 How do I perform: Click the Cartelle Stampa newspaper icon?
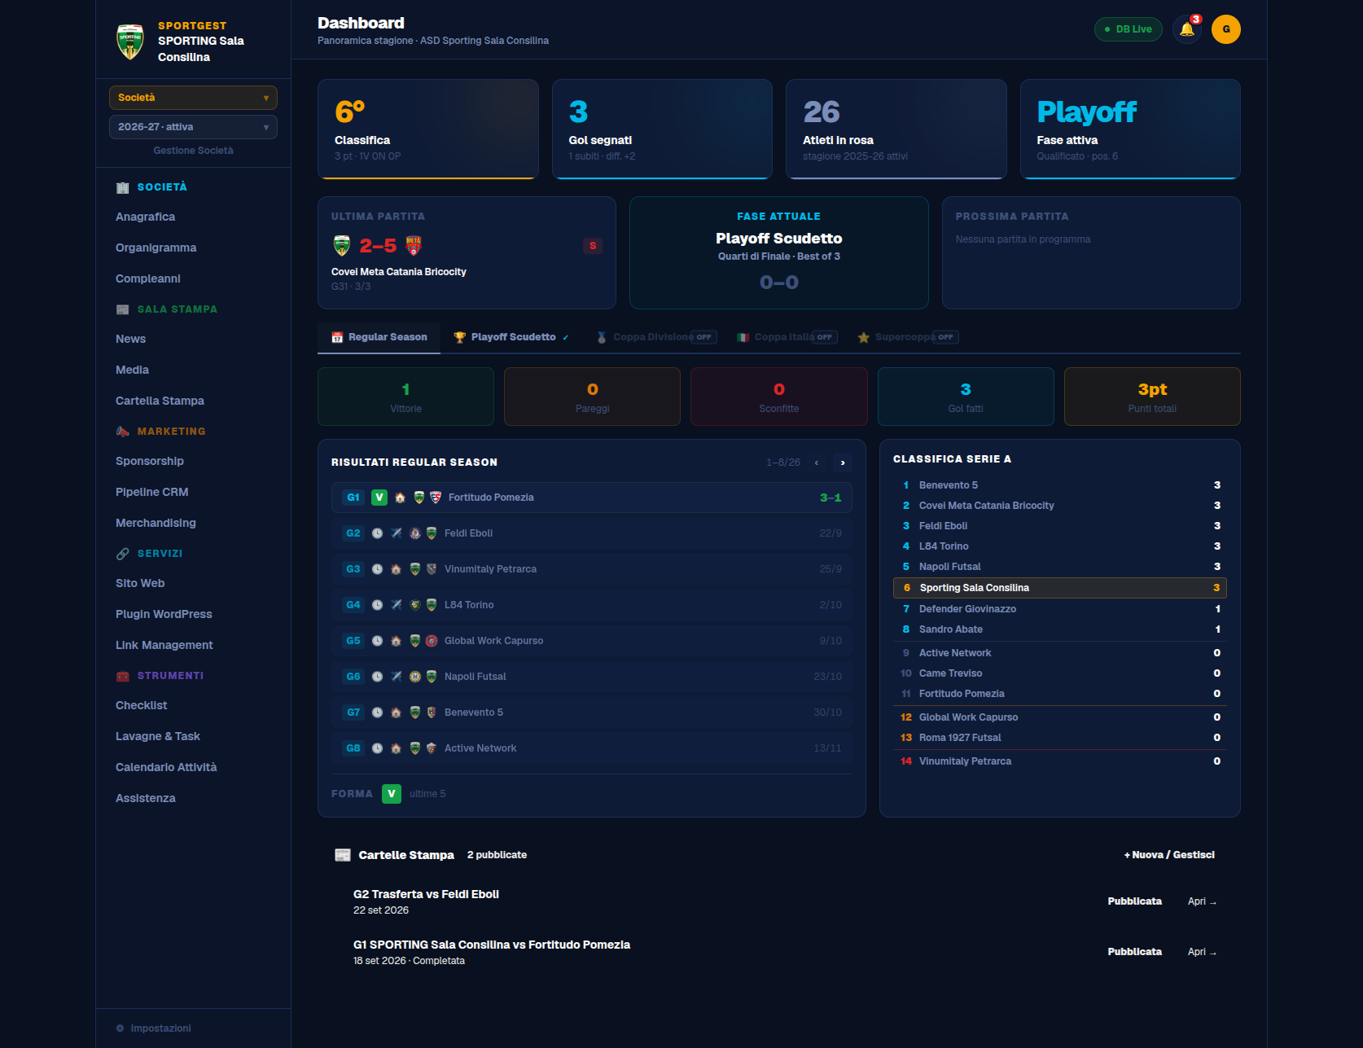343,855
